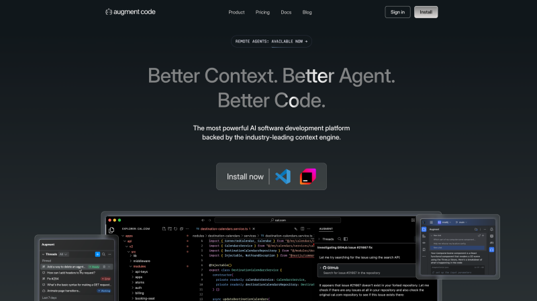This screenshot has height=301, width=537.
Task: Close the destination-calendars.service.ts tab
Action: (254, 229)
